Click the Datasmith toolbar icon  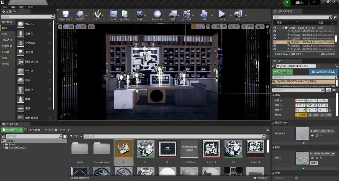[157, 14]
